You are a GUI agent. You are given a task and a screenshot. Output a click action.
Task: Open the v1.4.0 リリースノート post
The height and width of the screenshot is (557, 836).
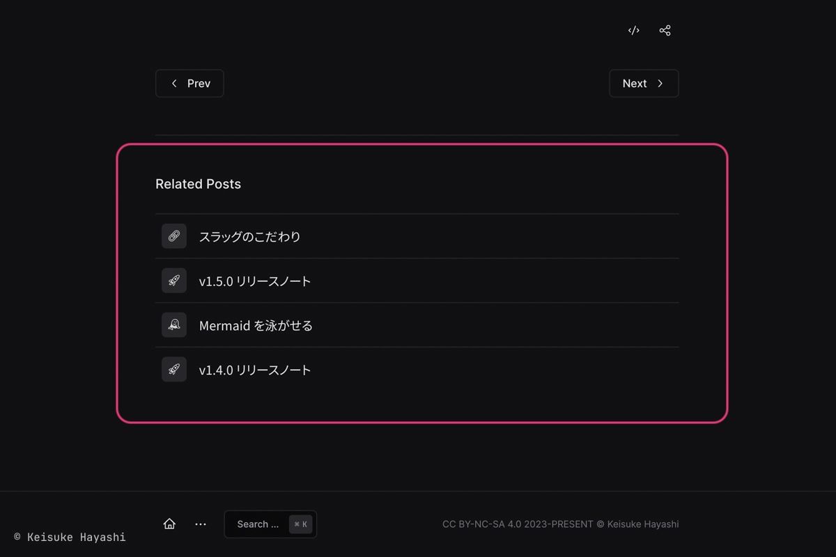click(x=255, y=370)
